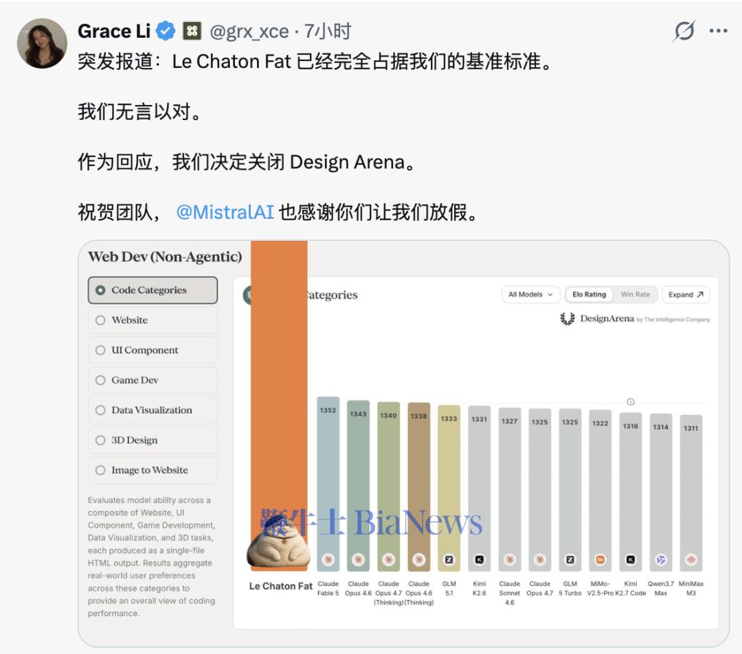Click the Expand button
This screenshot has height=654, width=742.
click(686, 294)
